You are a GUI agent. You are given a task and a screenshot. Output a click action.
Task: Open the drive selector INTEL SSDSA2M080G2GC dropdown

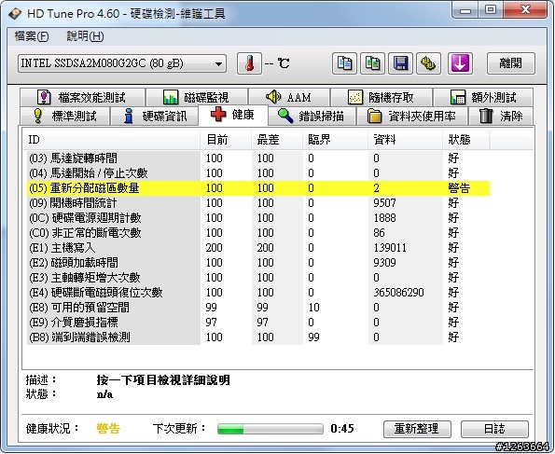tap(122, 63)
